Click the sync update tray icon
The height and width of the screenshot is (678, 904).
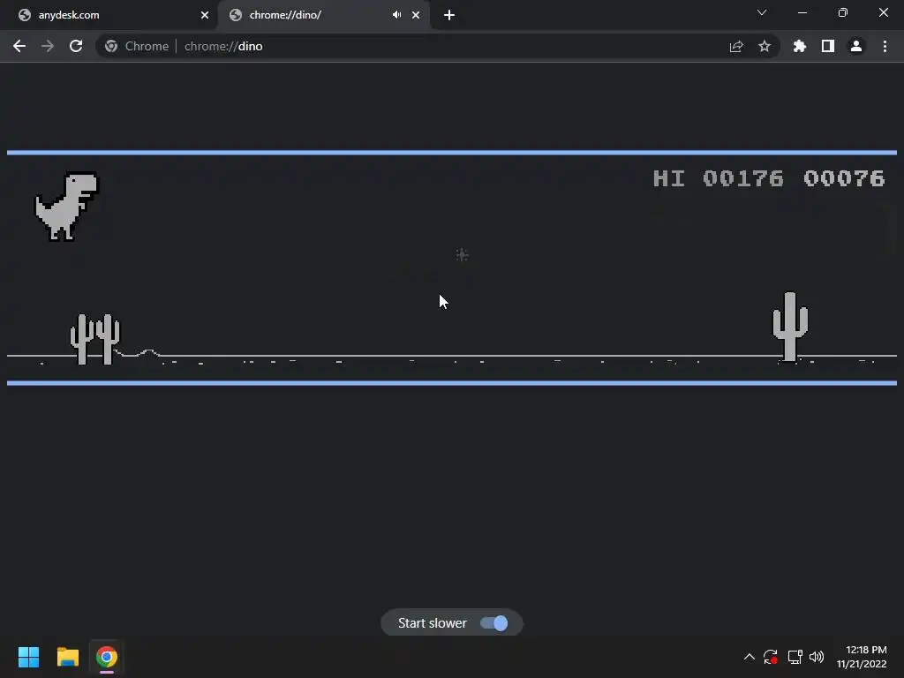771,657
